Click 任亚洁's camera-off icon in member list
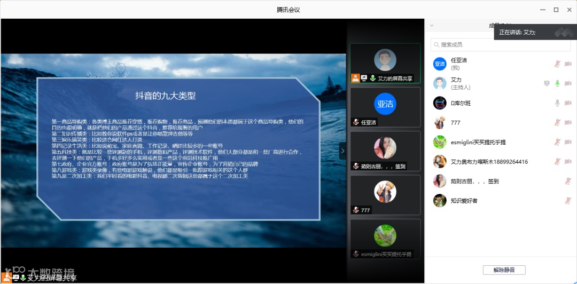 click(568, 64)
